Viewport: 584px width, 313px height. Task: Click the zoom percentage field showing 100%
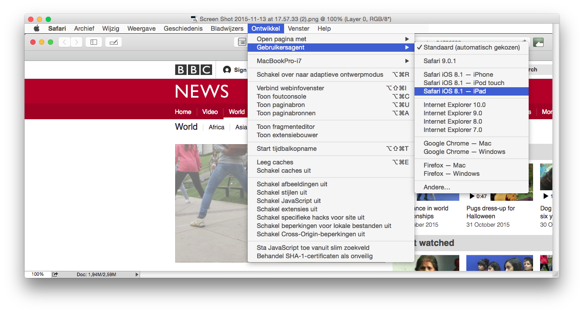[x=38, y=274]
